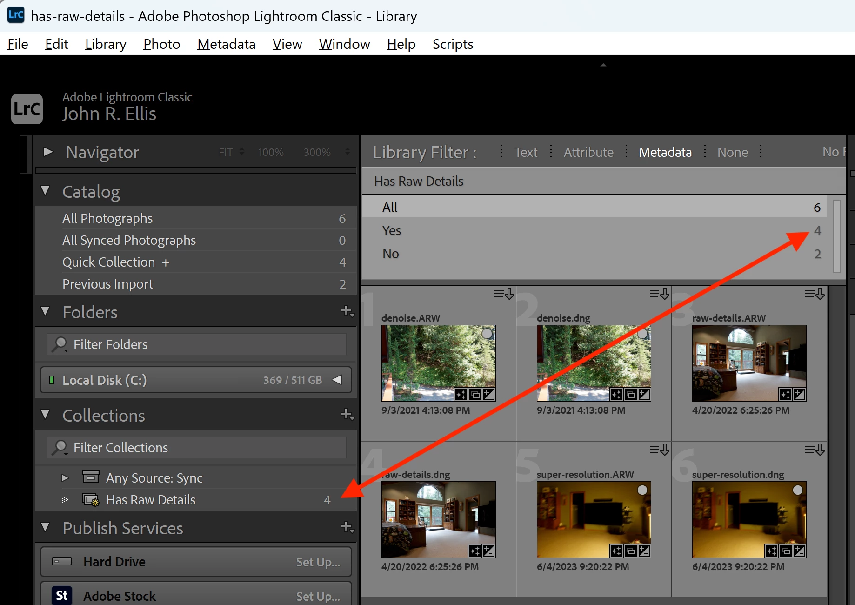The image size is (855, 605).
Task: Open the Scripts menu
Action: tap(453, 44)
